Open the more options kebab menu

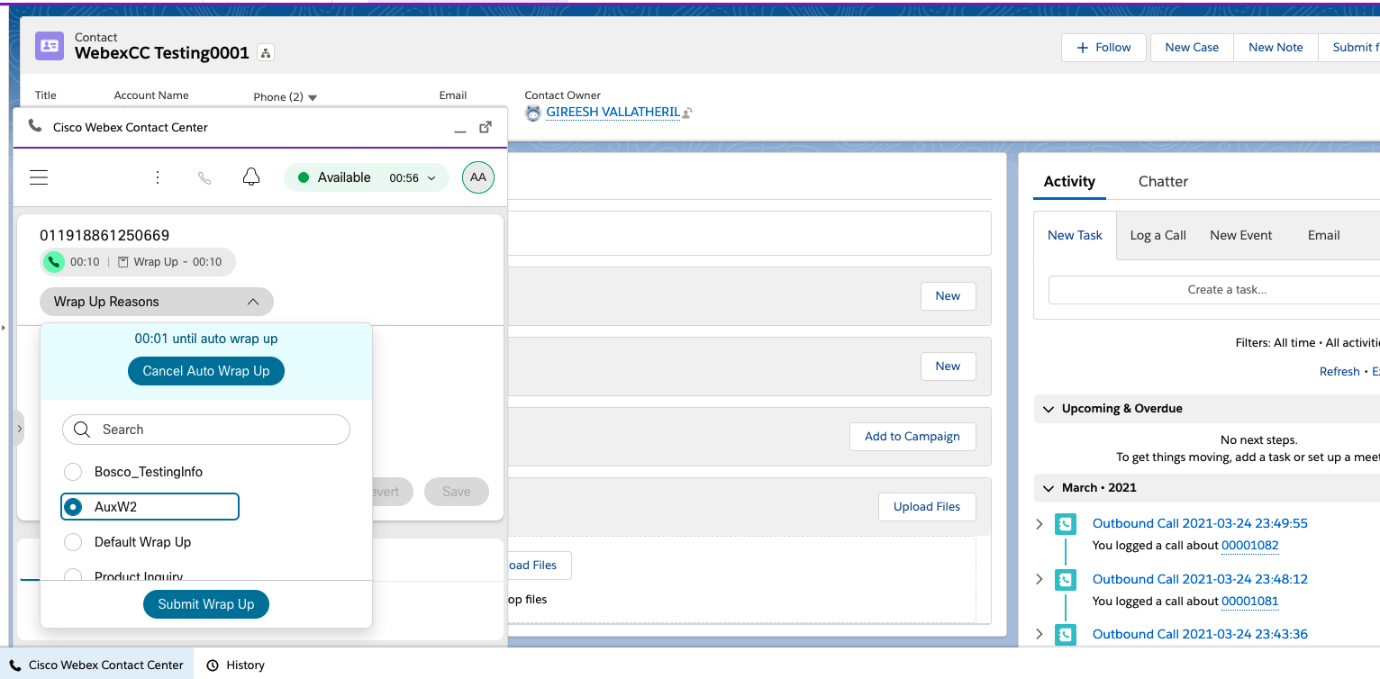pos(158,177)
